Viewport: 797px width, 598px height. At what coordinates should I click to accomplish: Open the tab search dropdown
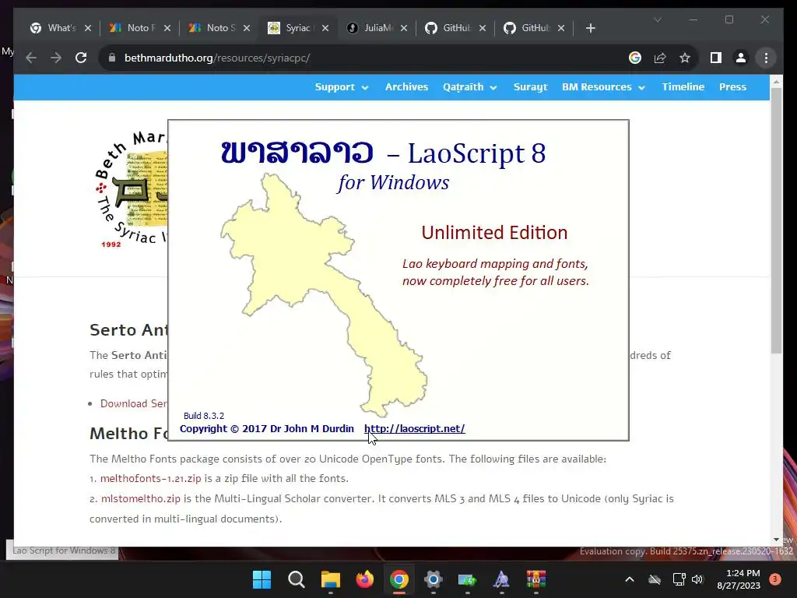click(657, 19)
